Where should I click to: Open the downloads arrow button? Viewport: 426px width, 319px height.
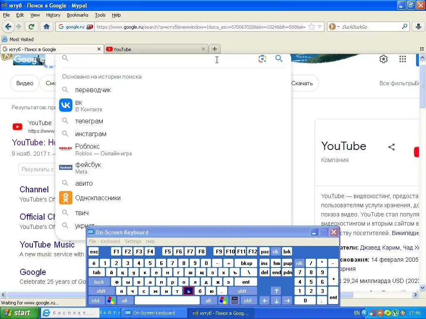click(x=419, y=27)
